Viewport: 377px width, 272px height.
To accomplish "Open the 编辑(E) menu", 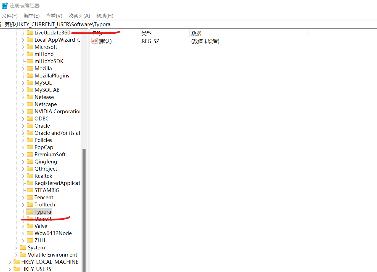I will 32,16.
